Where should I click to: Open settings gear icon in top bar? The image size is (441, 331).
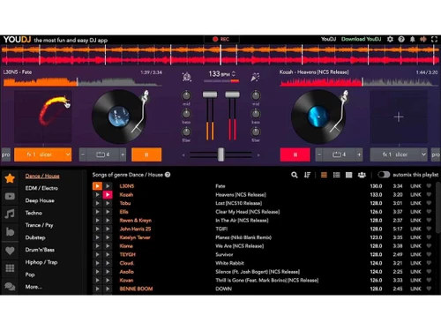coord(390,39)
